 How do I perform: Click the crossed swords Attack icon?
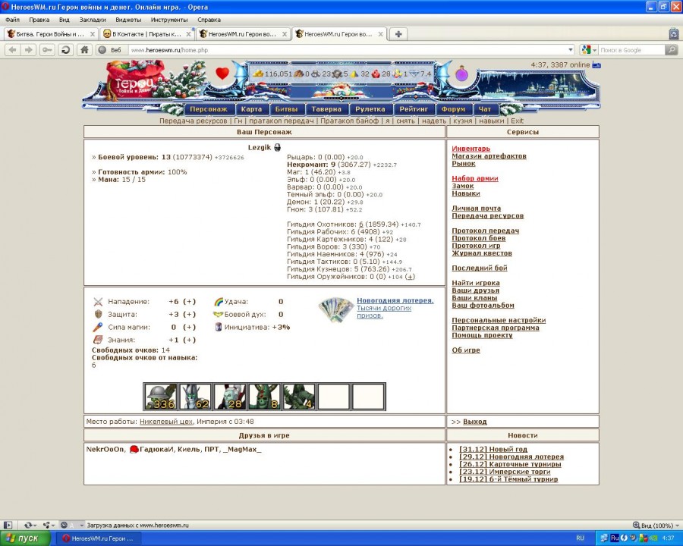[98, 301]
